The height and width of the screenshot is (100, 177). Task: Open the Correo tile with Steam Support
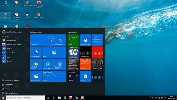point(54,76)
